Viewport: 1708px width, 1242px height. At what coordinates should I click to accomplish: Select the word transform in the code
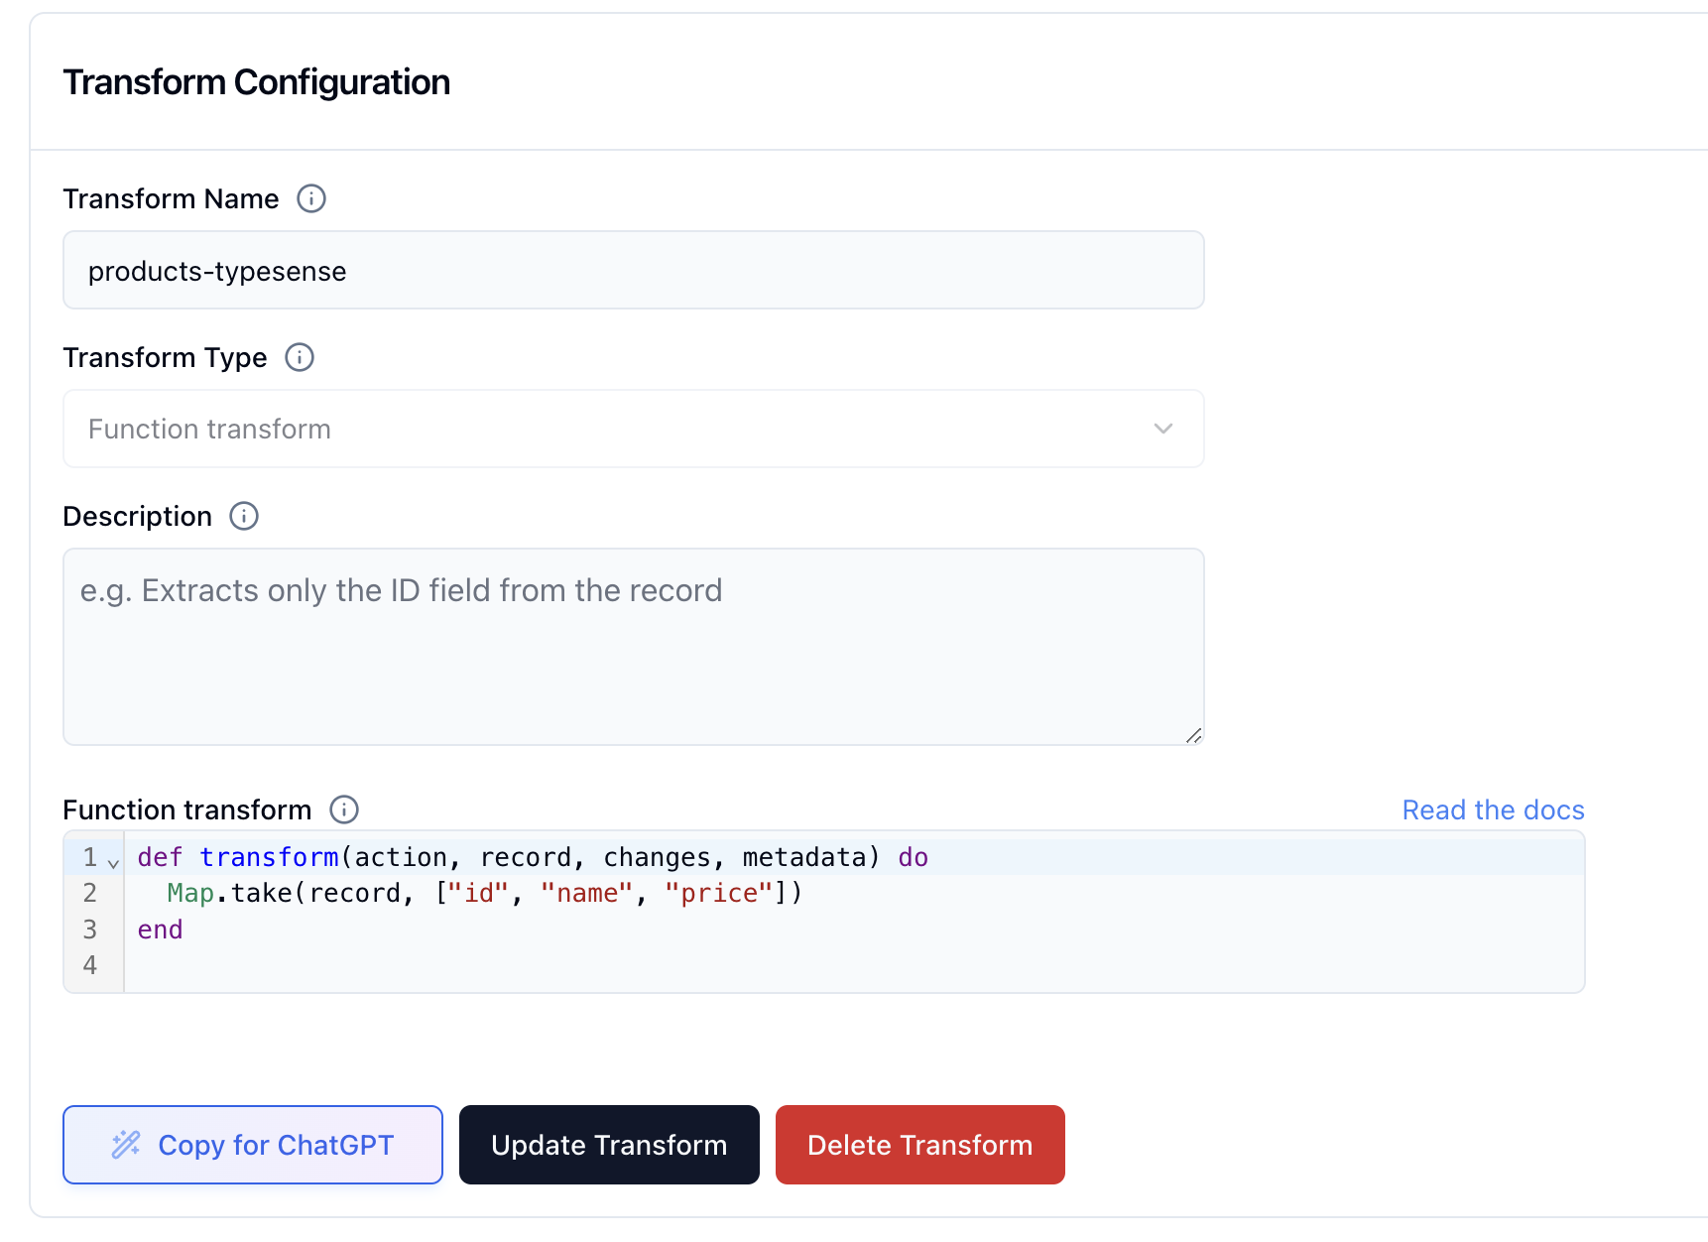click(x=269, y=856)
